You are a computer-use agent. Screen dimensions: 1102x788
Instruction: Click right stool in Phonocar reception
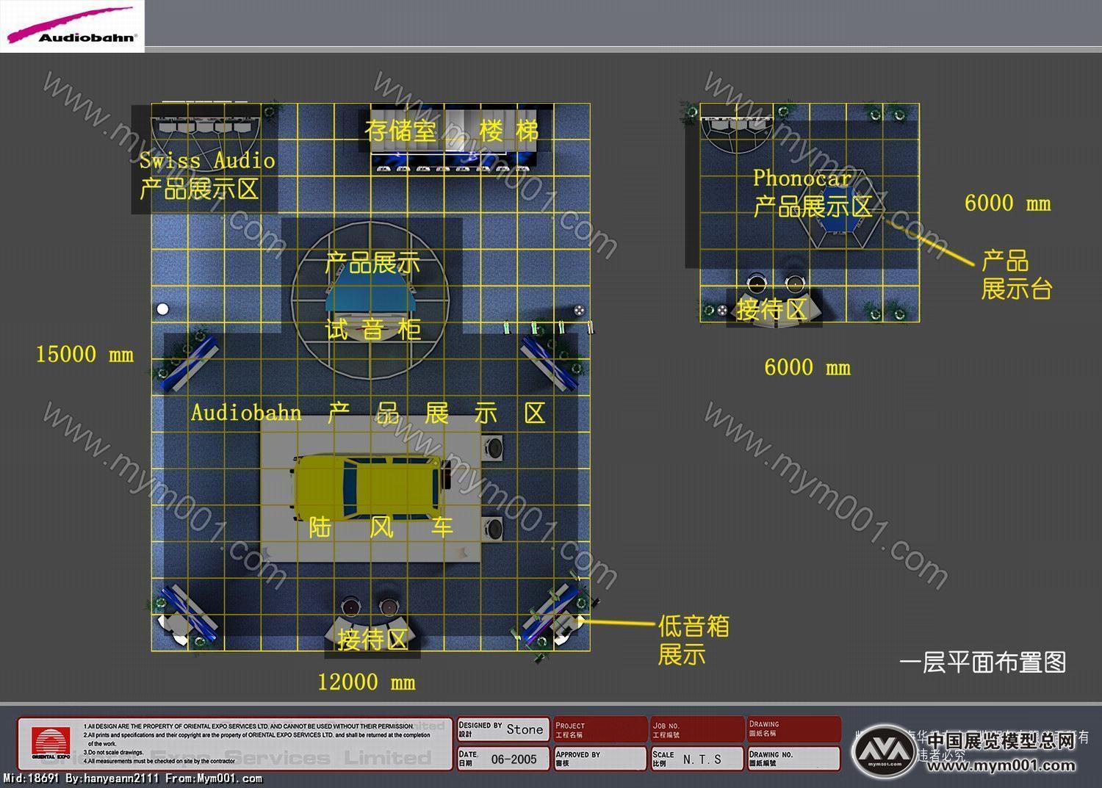tap(794, 283)
